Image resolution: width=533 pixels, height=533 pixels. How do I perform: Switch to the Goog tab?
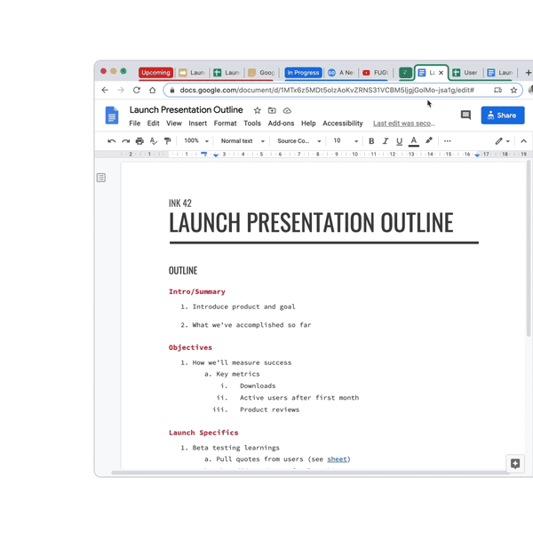pyautogui.click(x=261, y=73)
